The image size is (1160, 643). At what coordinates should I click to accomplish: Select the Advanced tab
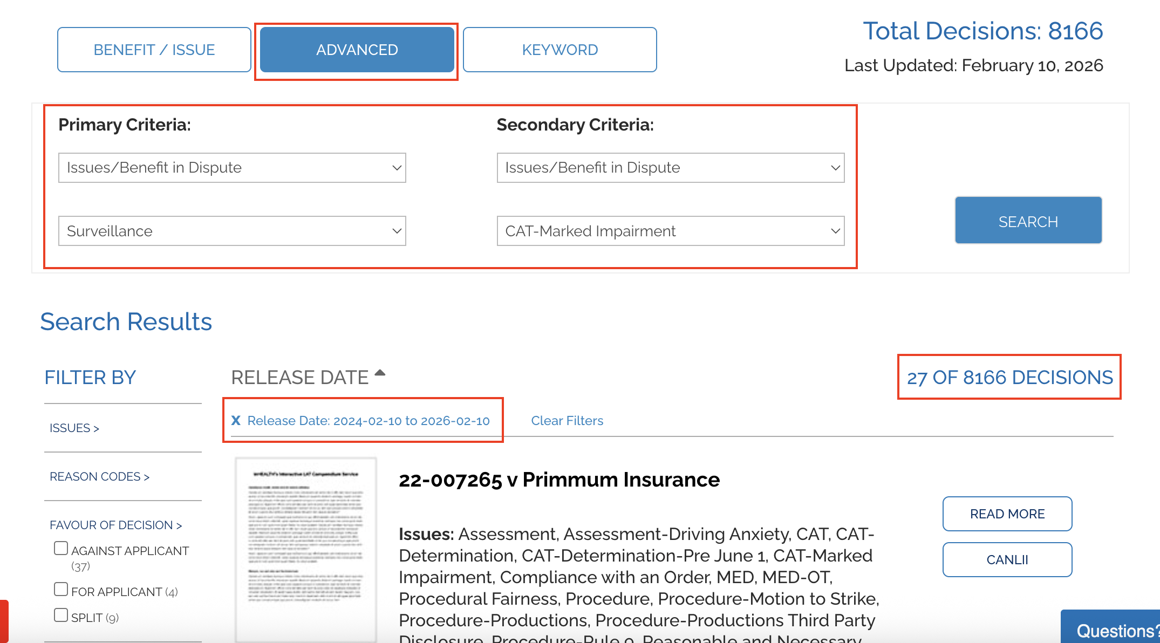click(x=357, y=50)
